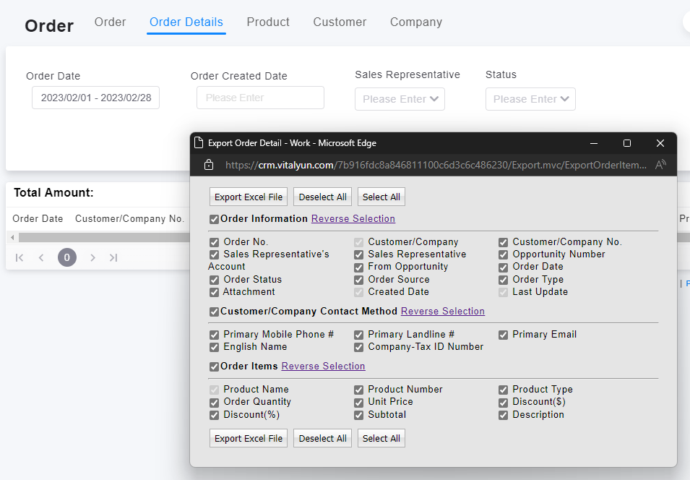The height and width of the screenshot is (480, 690).
Task: Close the Export Order Detail window
Action: (660, 143)
